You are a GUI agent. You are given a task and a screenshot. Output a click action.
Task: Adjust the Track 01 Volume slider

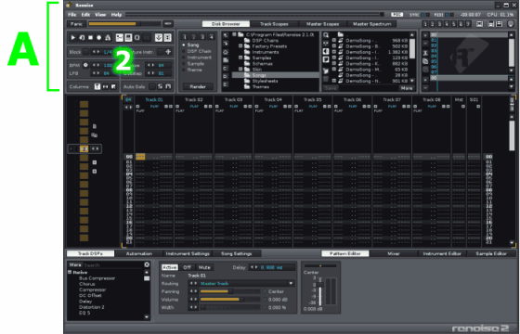point(230,299)
